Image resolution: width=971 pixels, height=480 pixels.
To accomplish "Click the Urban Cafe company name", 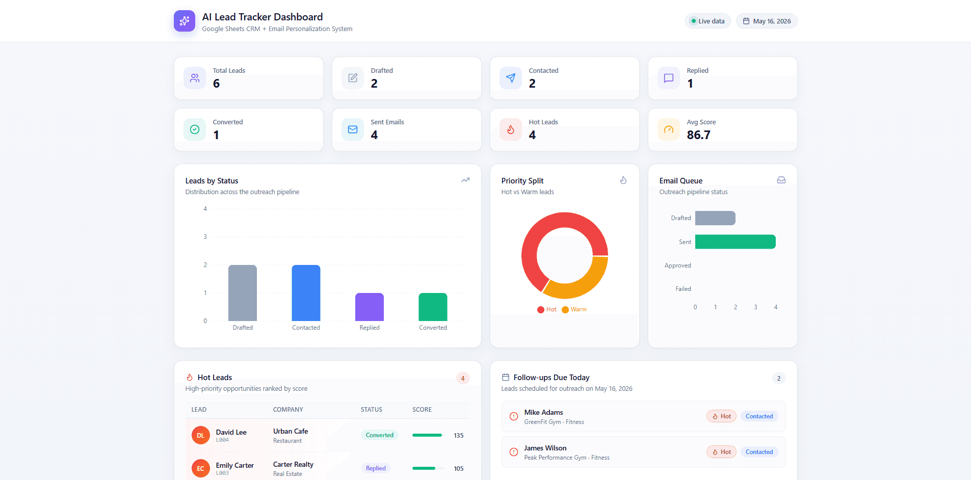I will (x=291, y=431).
